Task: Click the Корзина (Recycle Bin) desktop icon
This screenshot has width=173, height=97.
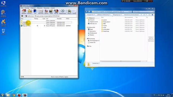Action: (3, 32)
